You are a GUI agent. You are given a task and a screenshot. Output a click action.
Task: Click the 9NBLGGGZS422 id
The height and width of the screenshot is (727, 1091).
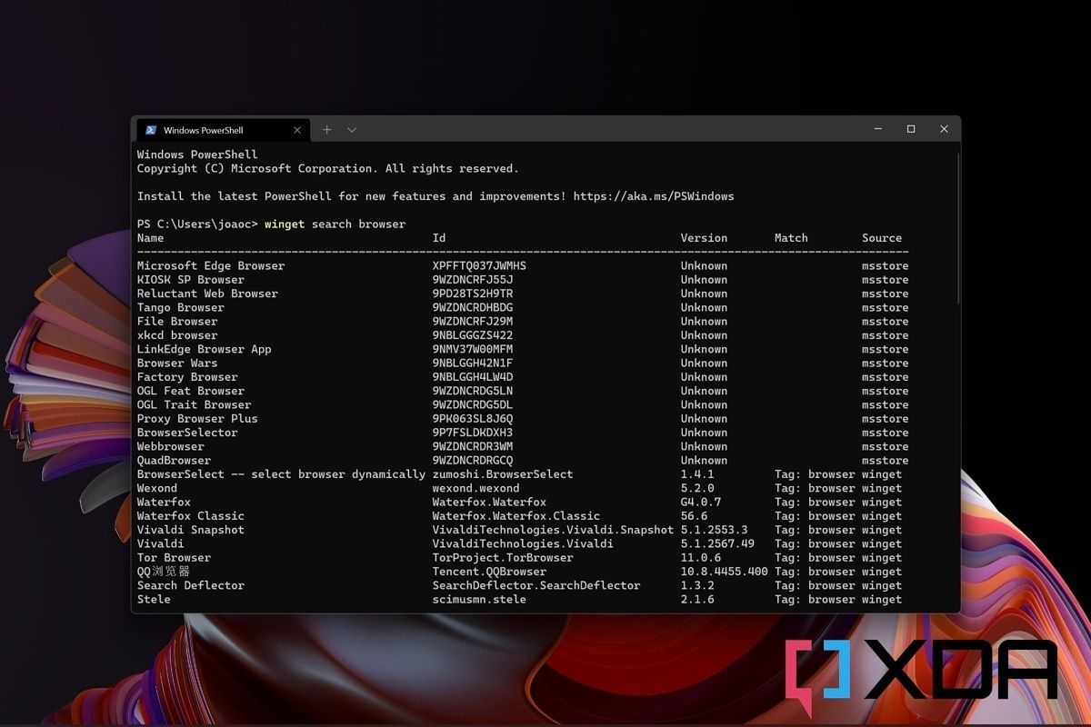click(473, 335)
